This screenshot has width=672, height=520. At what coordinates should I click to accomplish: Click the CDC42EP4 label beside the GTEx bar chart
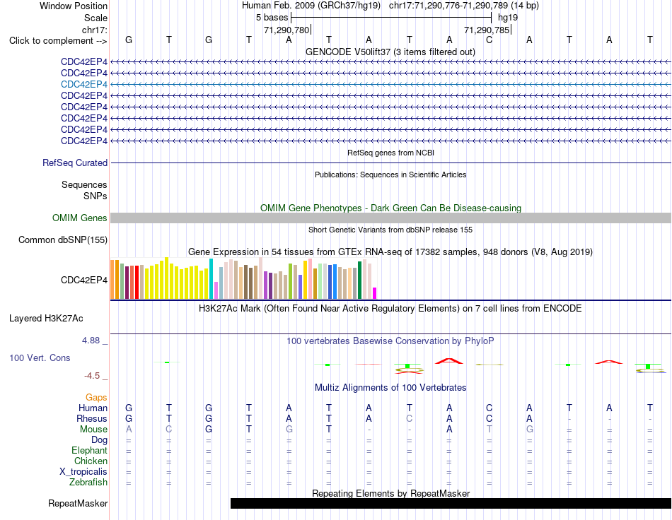click(x=84, y=280)
